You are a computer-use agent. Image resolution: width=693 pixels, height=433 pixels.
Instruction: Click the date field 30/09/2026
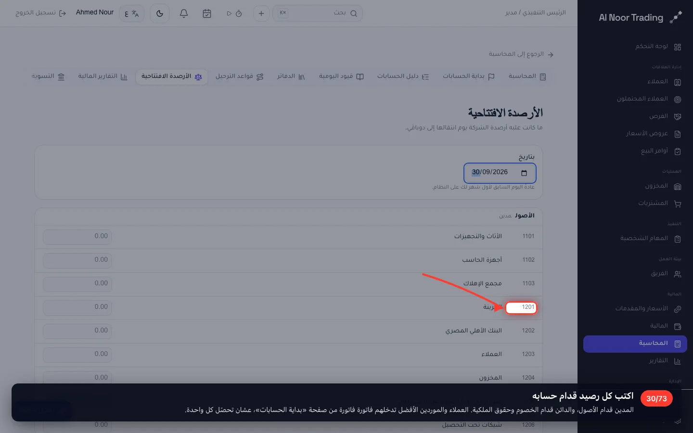point(500,173)
